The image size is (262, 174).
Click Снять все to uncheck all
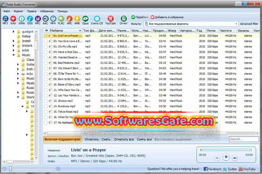click(144, 139)
